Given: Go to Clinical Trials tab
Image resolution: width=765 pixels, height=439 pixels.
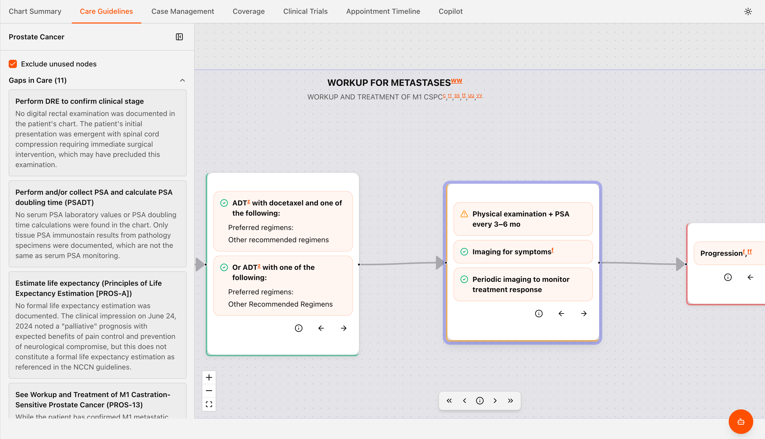Looking at the screenshot, I should point(305,11).
